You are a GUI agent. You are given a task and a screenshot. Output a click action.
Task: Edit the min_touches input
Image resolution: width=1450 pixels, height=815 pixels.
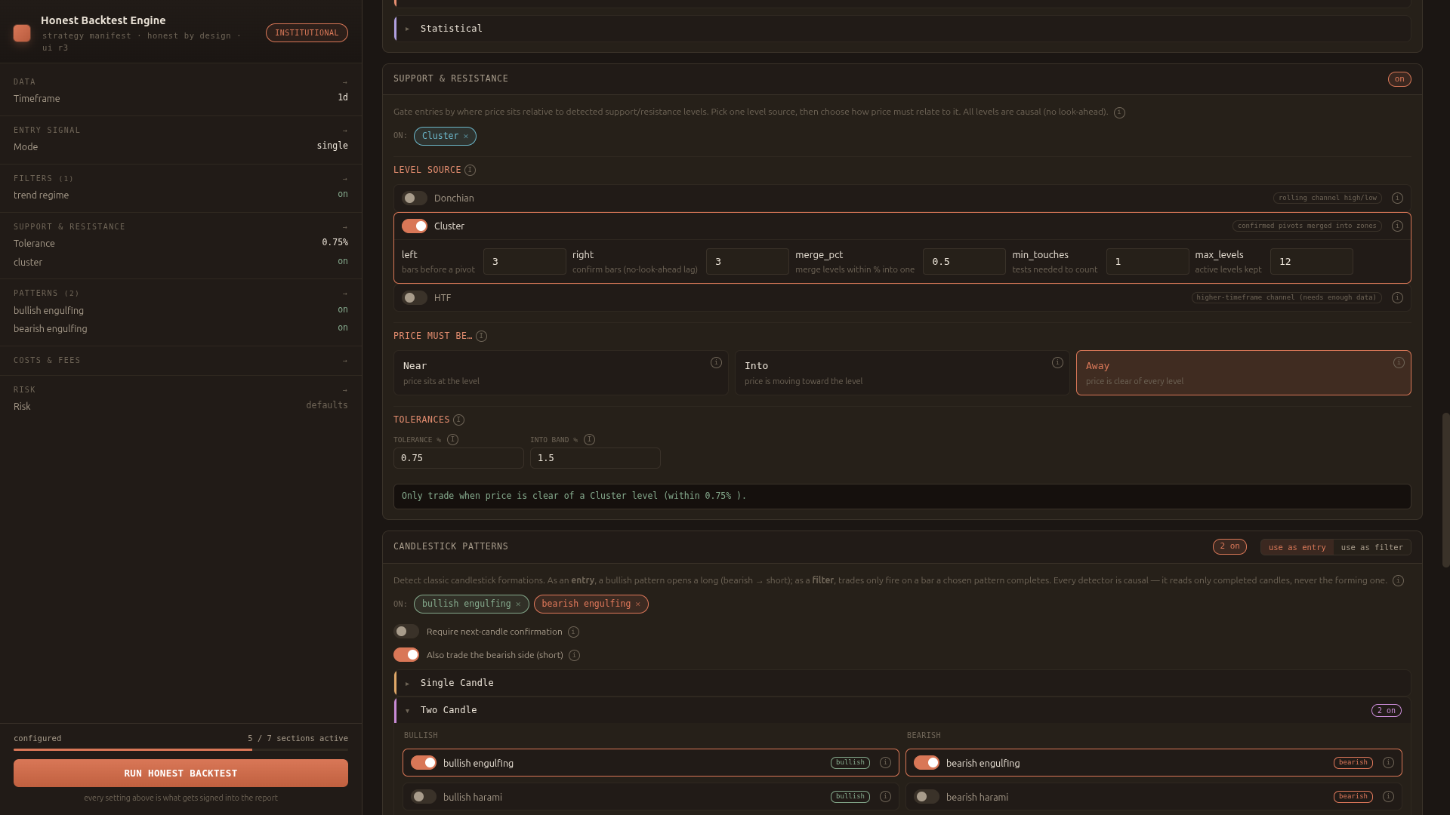[x=1147, y=261]
